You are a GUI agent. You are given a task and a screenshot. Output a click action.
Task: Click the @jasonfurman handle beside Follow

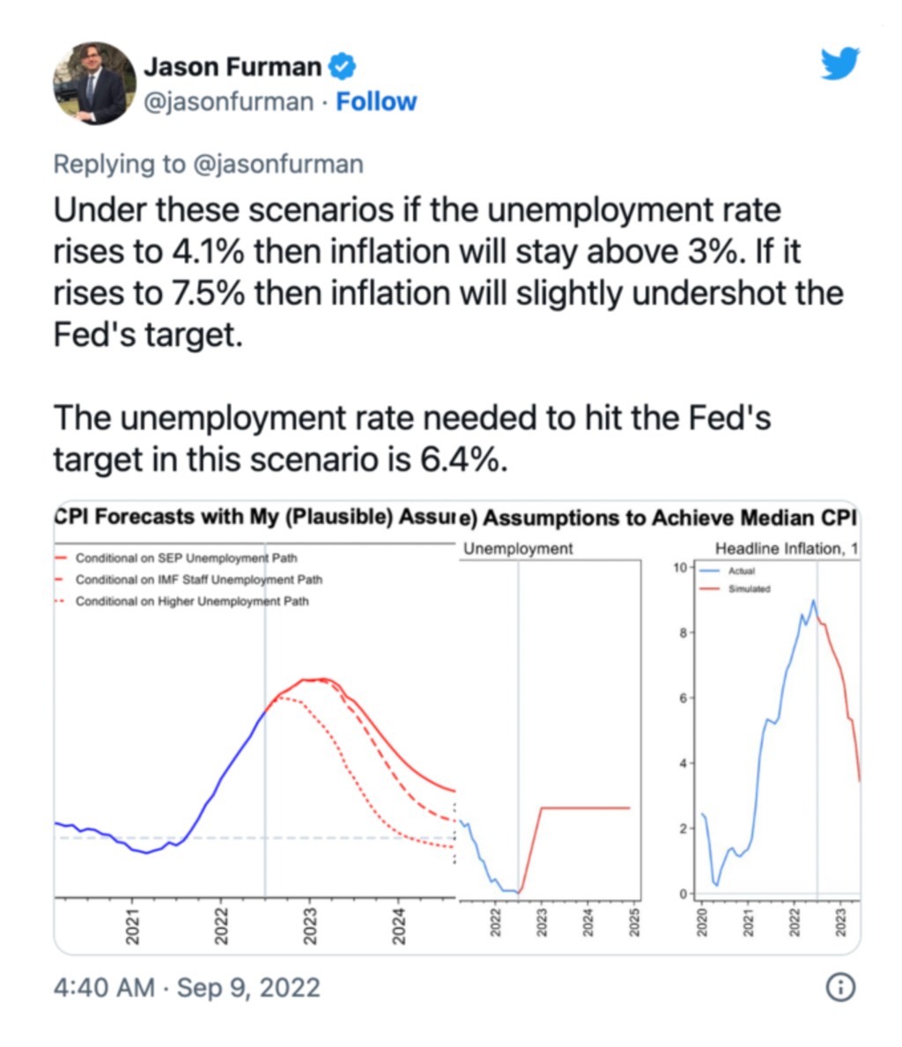(227, 102)
